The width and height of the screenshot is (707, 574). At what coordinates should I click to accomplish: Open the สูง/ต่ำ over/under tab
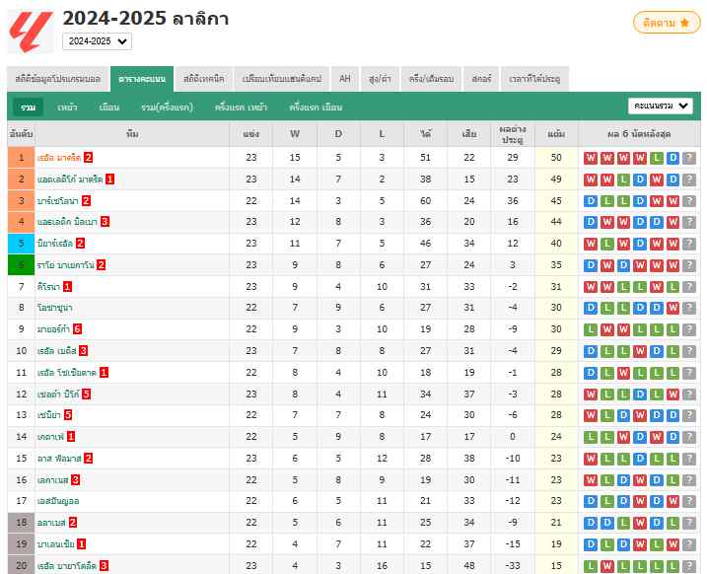click(380, 79)
